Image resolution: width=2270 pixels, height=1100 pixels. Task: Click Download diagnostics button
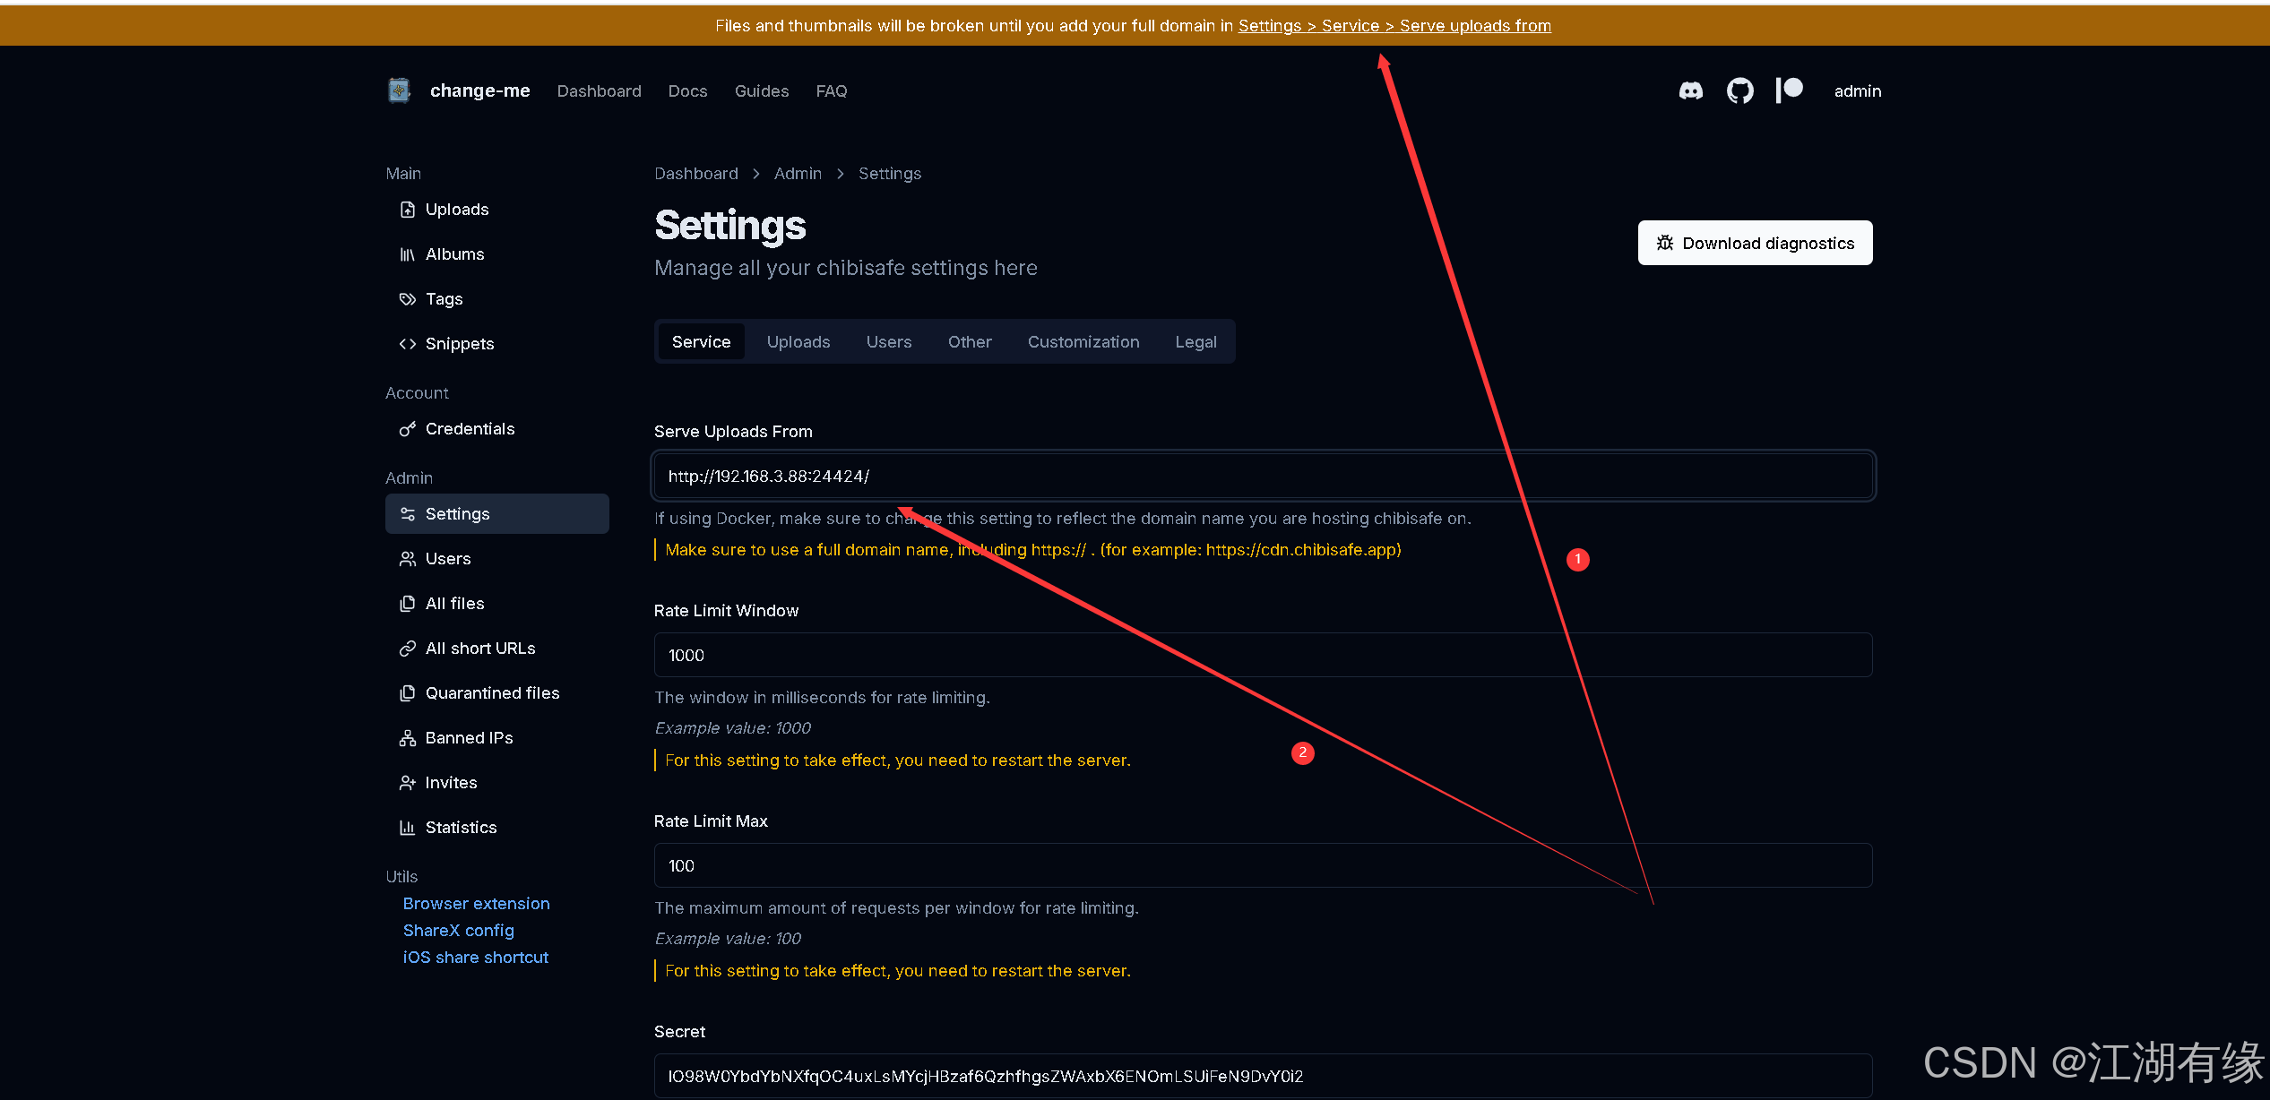(x=1754, y=244)
